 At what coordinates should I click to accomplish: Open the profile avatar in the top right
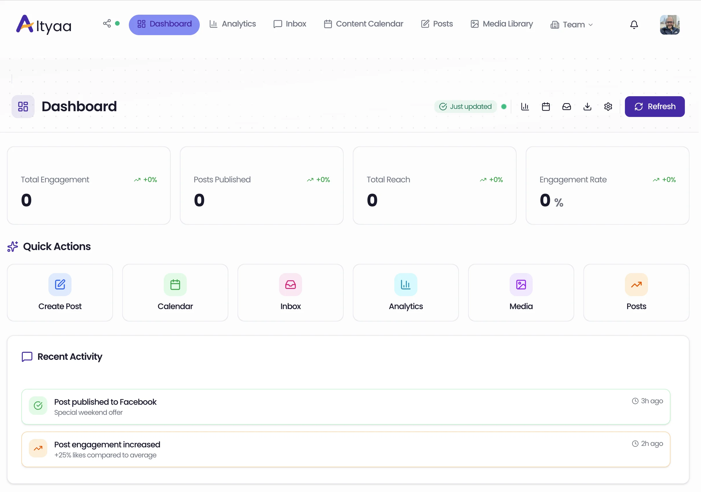[x=670, y=24]
